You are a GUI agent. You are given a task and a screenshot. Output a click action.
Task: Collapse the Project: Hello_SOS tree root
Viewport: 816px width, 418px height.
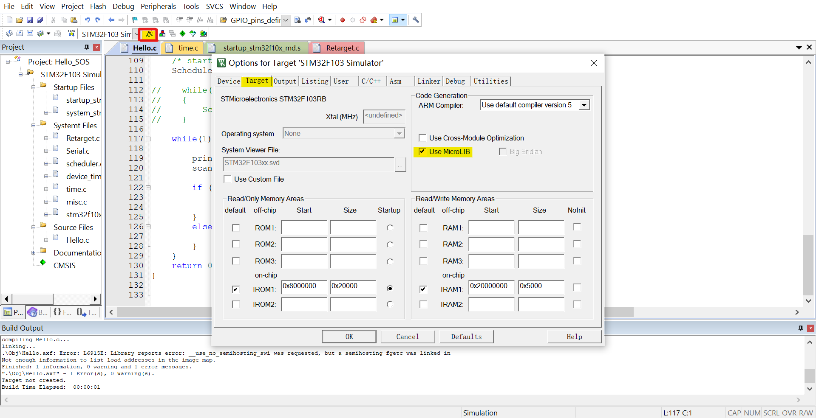8,62
